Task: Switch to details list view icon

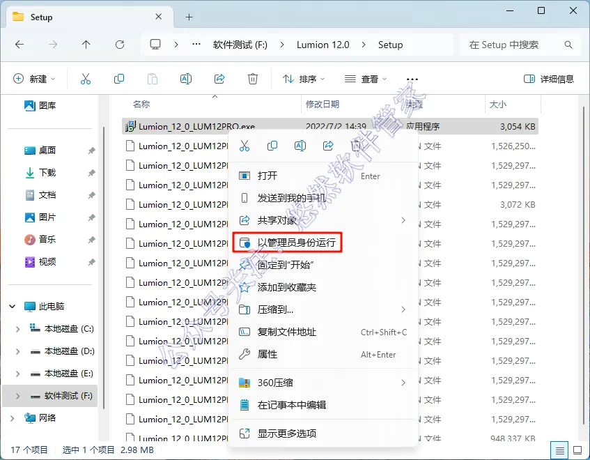Action: (x=559, y=450)
